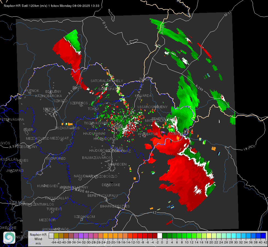Click the JÁSZAPÁTI label

click(15, 170)
